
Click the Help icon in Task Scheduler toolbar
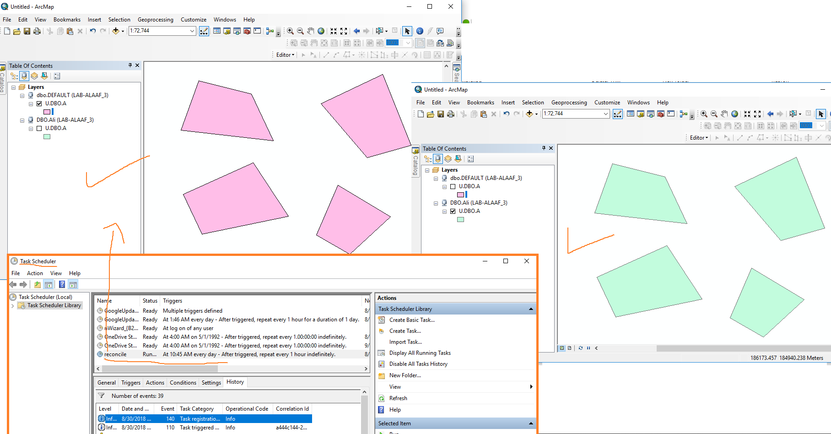click(x=62, y=284)
